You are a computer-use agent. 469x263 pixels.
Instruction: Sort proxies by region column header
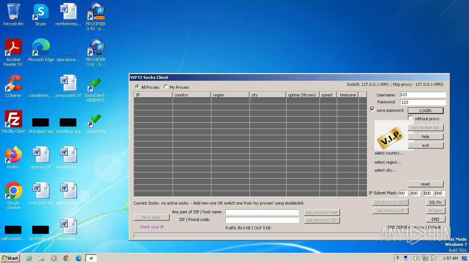pyautogui.click(x=230, y=95)
